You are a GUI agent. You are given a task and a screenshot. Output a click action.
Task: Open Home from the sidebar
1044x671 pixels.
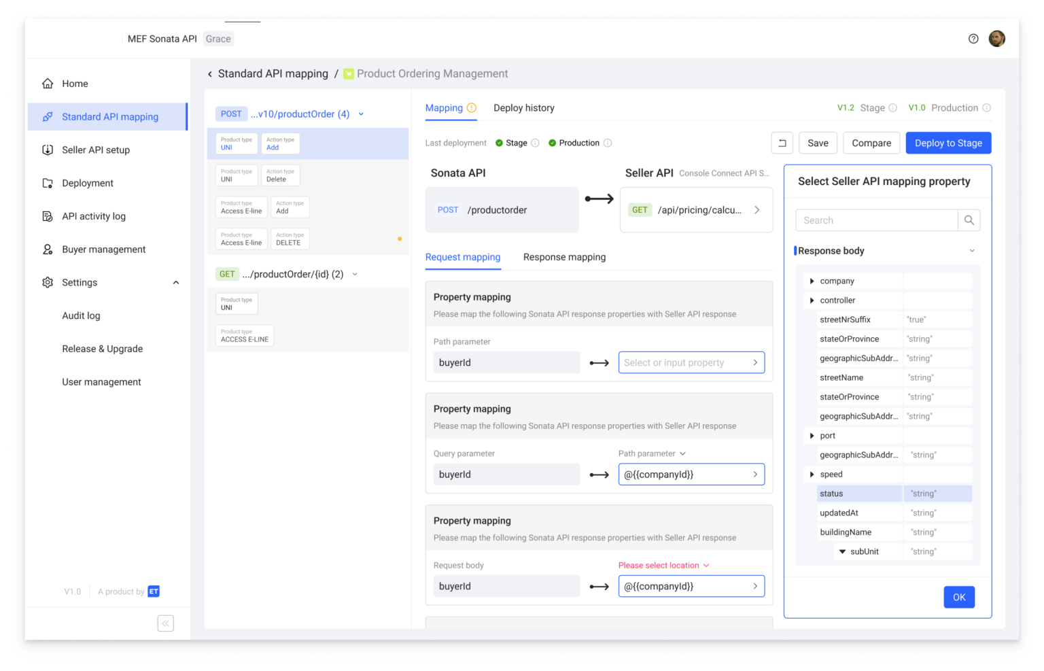75,83
